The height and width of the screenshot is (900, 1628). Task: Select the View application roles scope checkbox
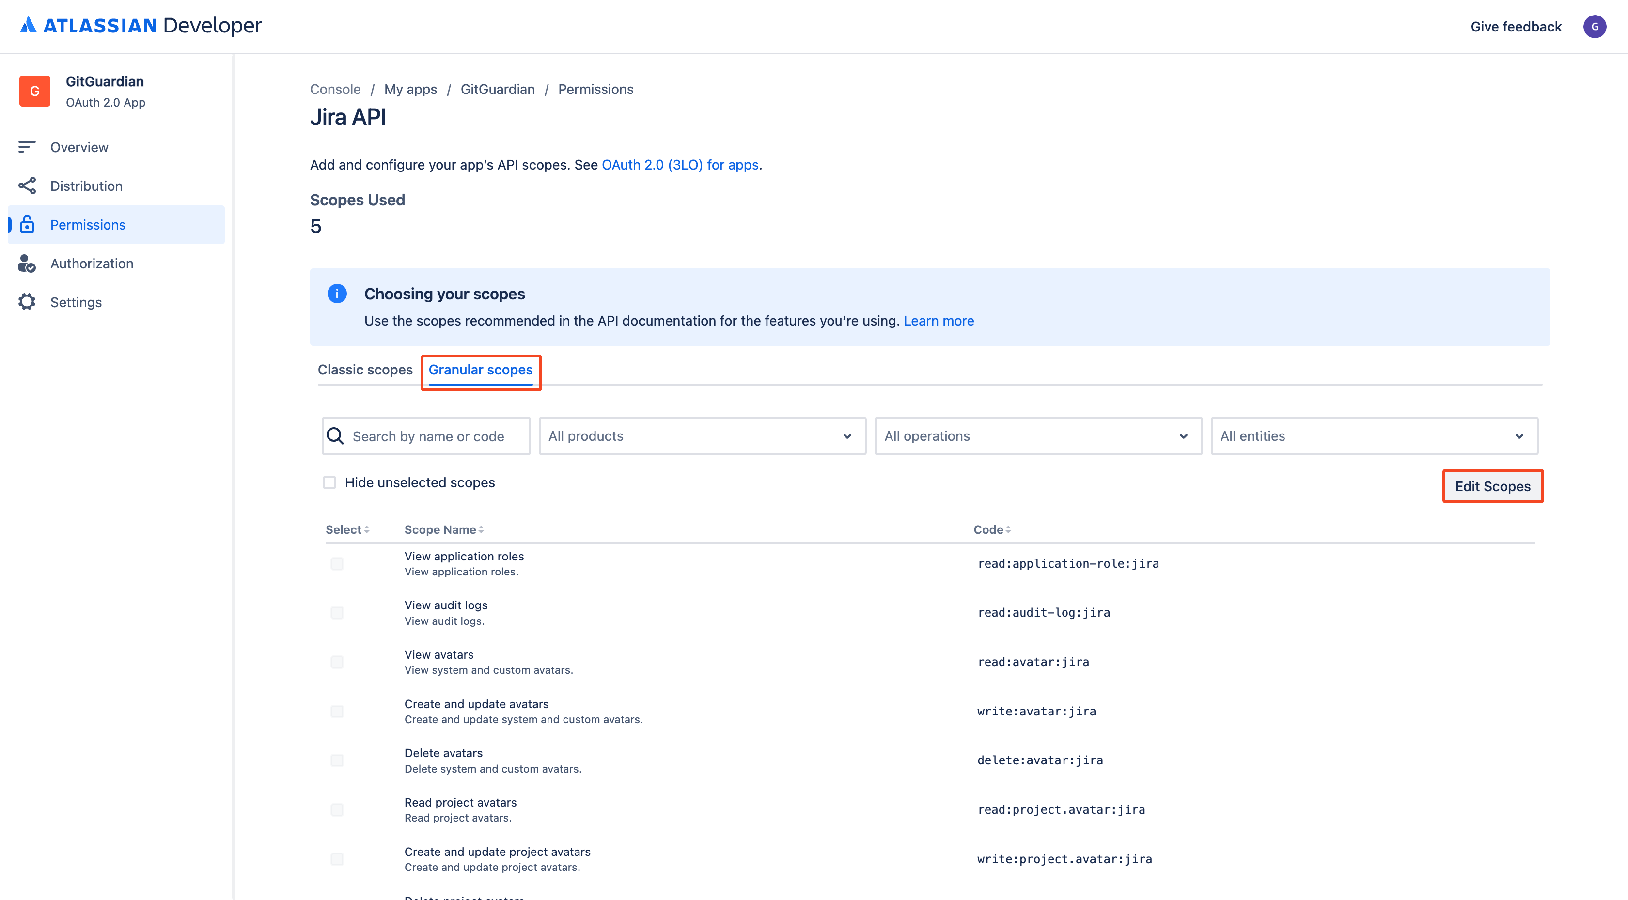(337, 564)
